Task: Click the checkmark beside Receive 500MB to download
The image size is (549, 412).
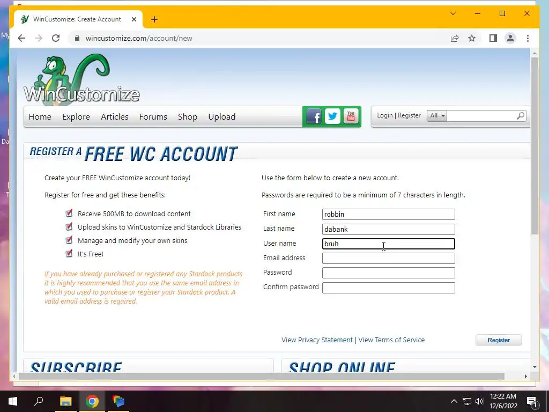Action: pos(69,213)
